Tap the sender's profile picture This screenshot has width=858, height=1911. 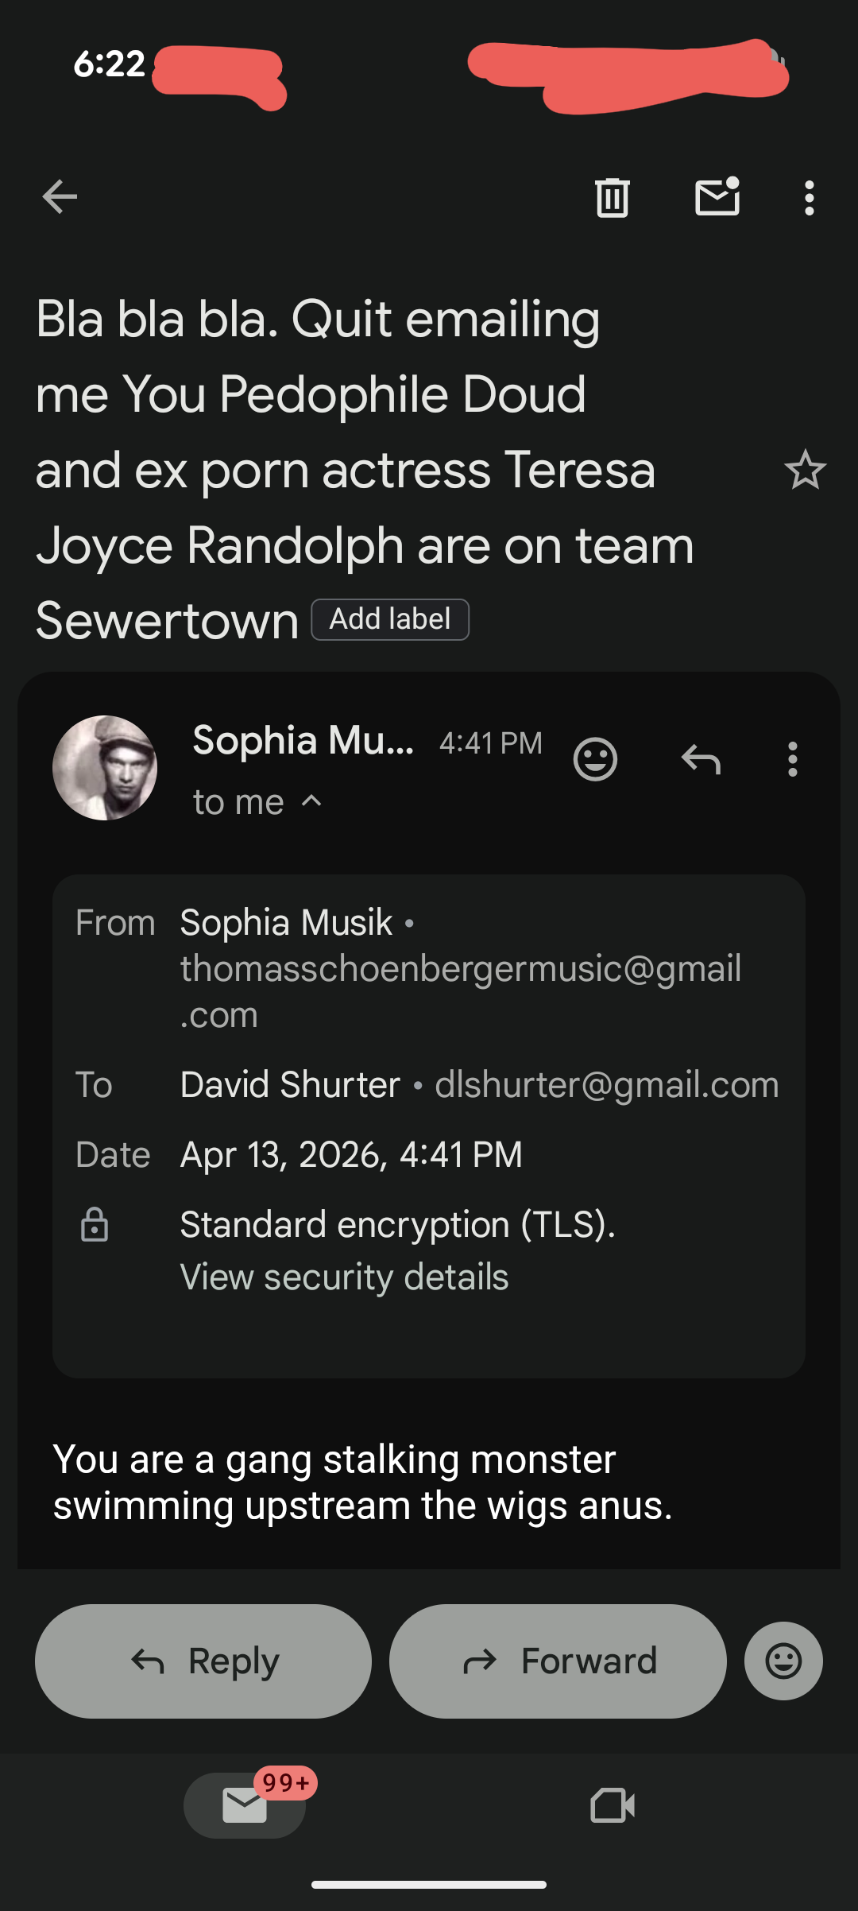[105, 768]
